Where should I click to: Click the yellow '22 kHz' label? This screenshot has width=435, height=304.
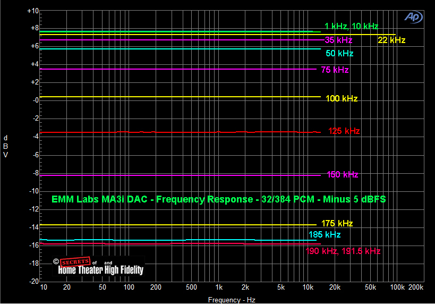[391, 40]
